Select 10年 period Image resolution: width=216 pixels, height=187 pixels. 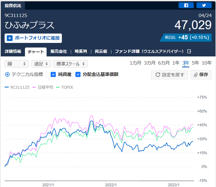[207, 63]
